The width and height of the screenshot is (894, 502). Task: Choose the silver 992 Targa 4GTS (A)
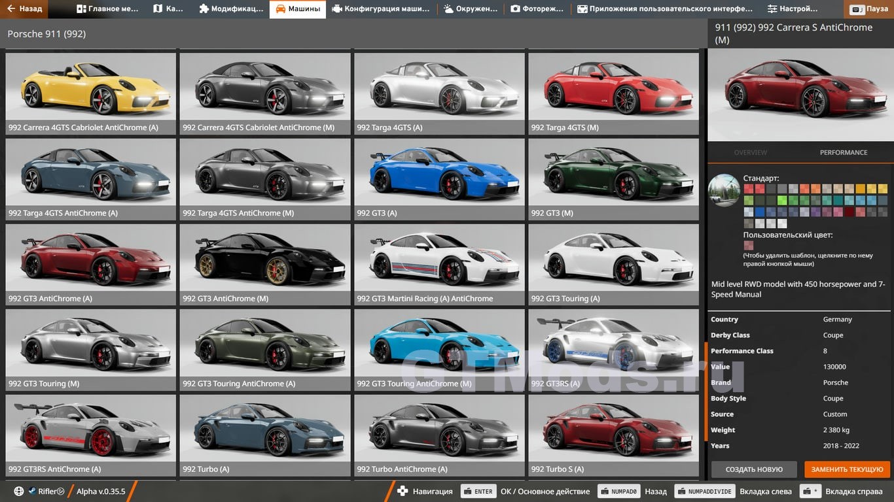coord(439,93)
